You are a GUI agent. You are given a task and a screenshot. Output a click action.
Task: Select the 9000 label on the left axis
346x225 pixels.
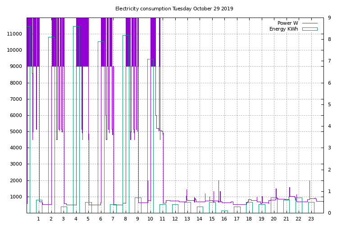16,66
